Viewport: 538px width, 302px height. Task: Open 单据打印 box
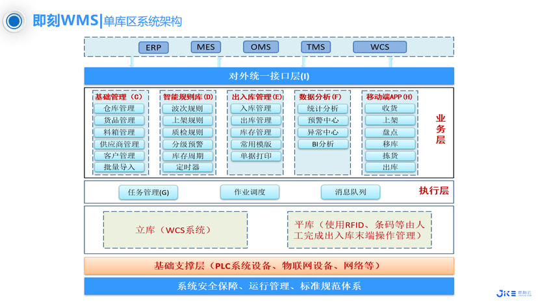tap(255, 156)
